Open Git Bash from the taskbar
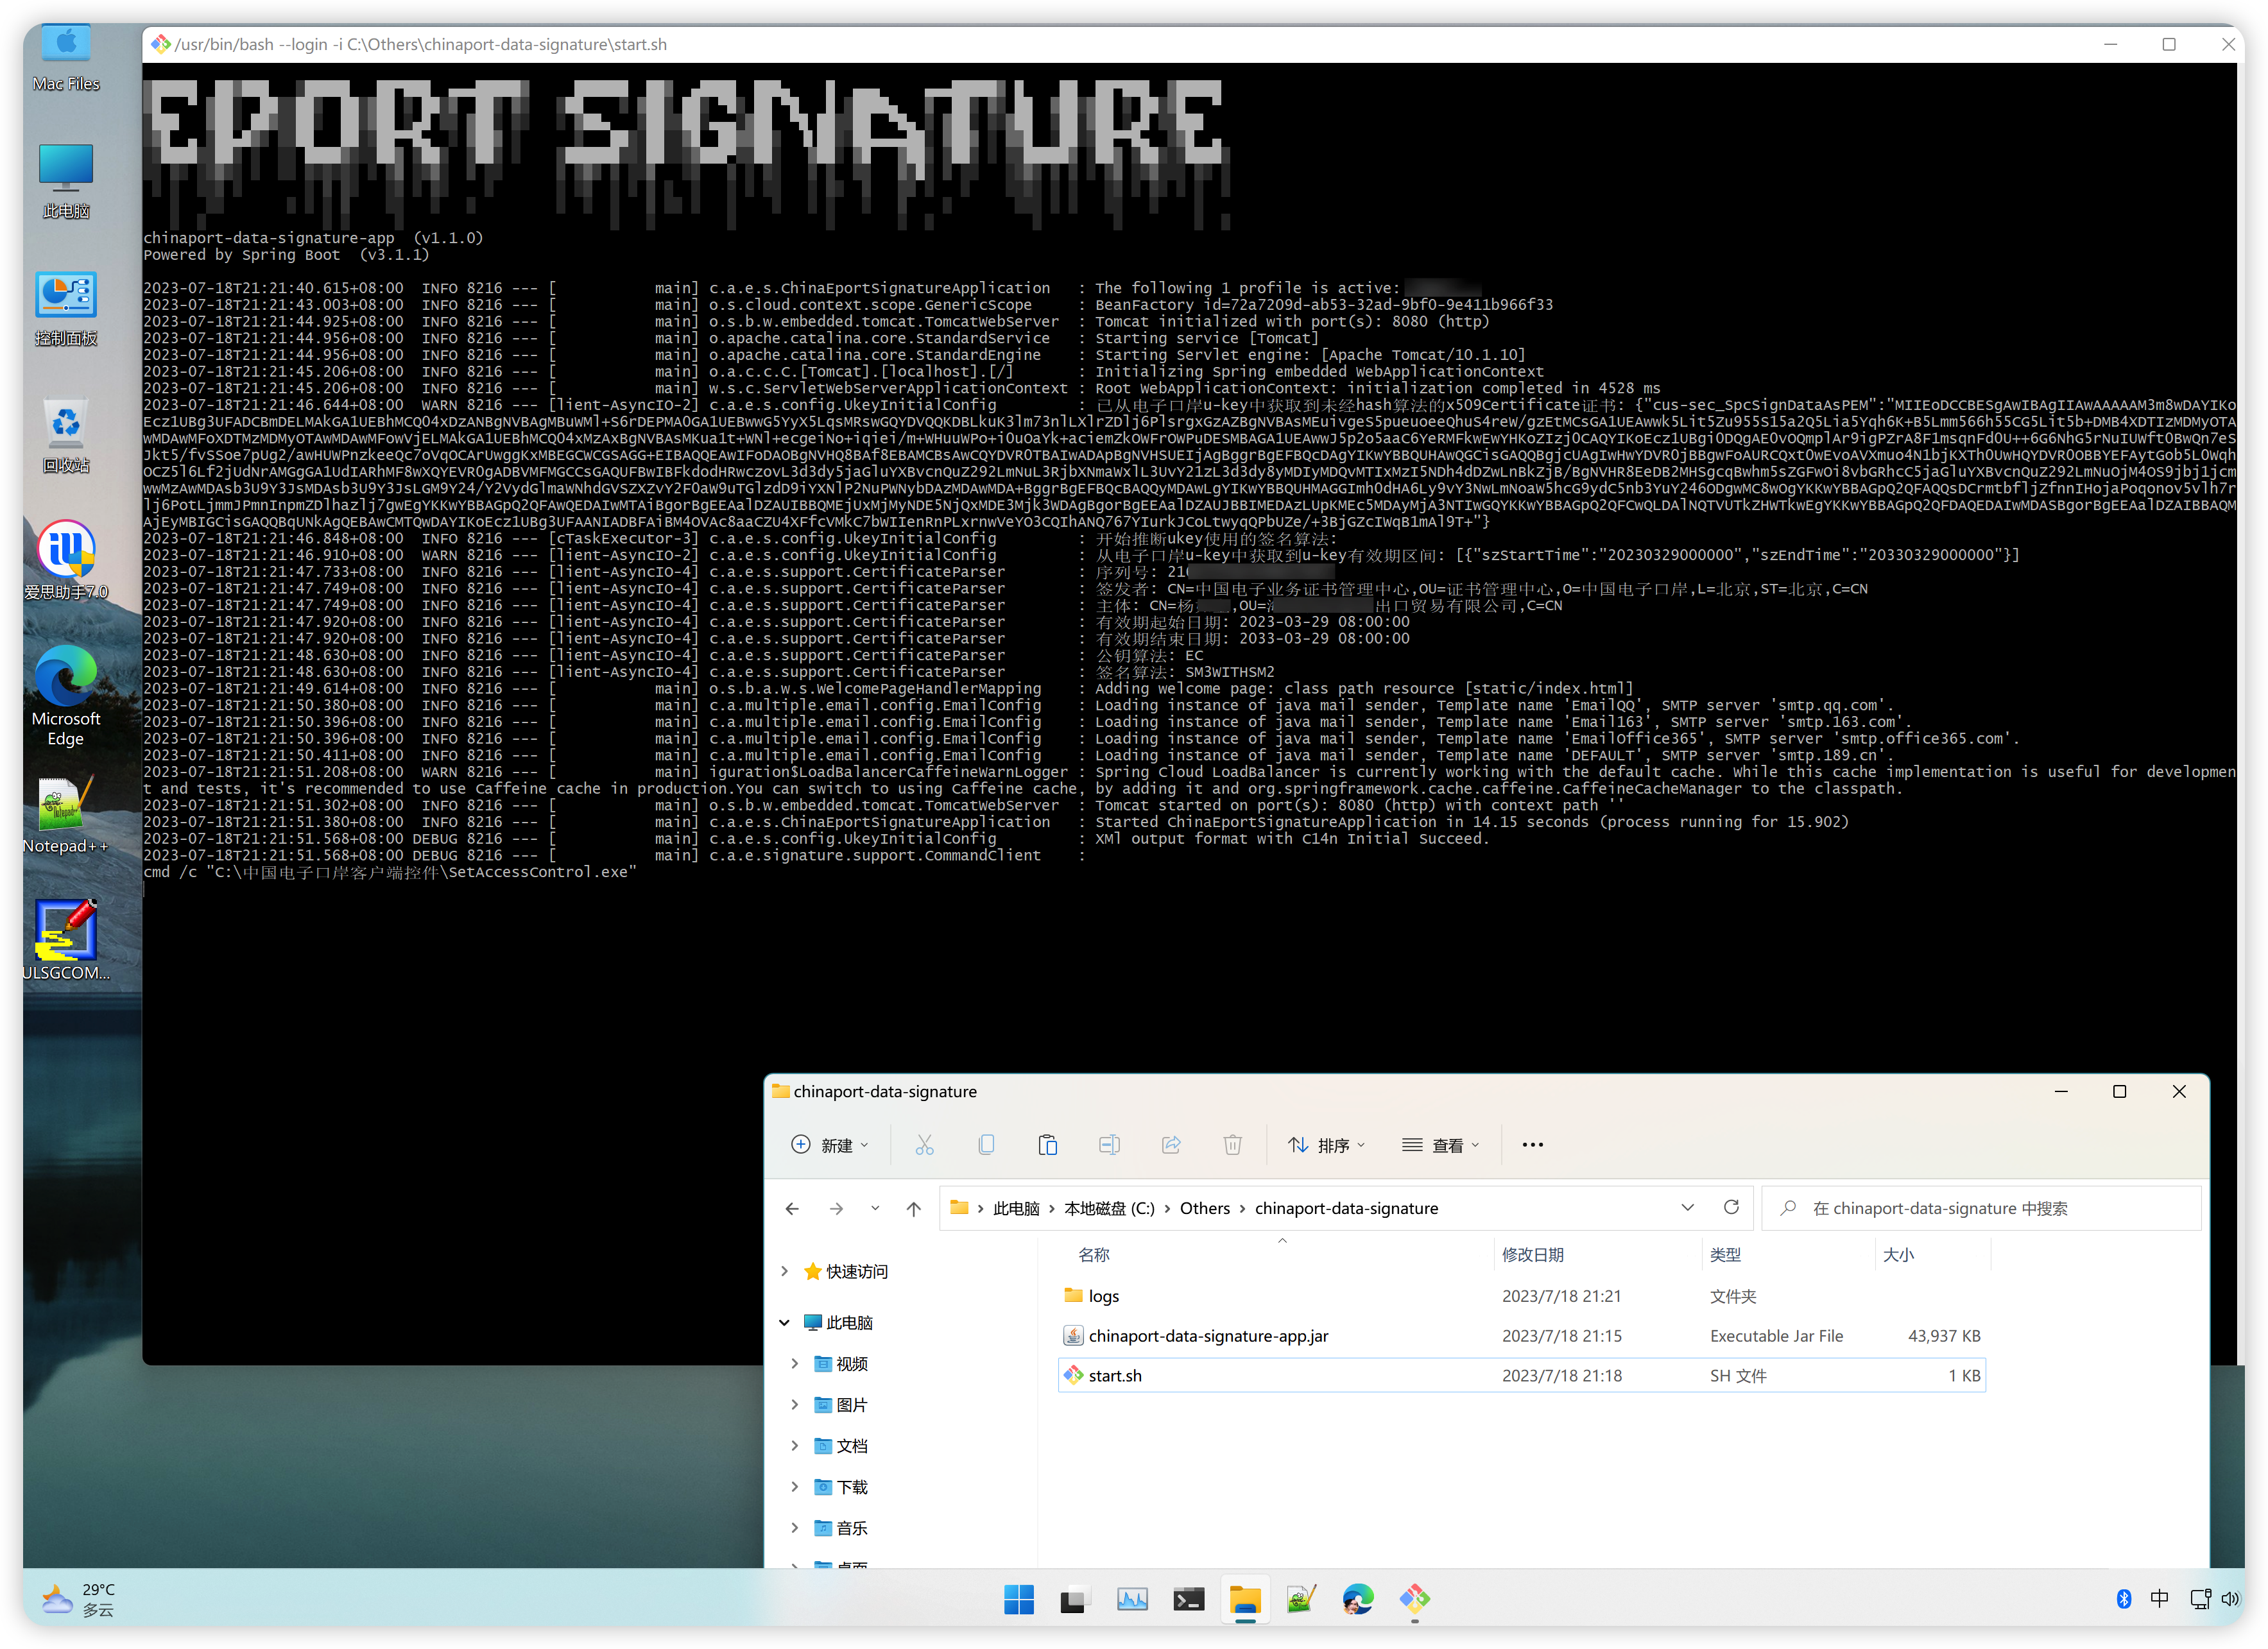This screenshot has height=1649, width=2268. [x=1414, y=1598]
